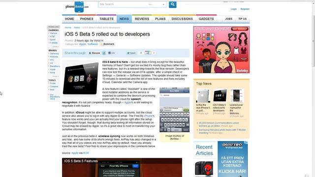Viewport: 315px width, 177px height.
Task: Open the iPhone link in article text
Action: point(148,116)
